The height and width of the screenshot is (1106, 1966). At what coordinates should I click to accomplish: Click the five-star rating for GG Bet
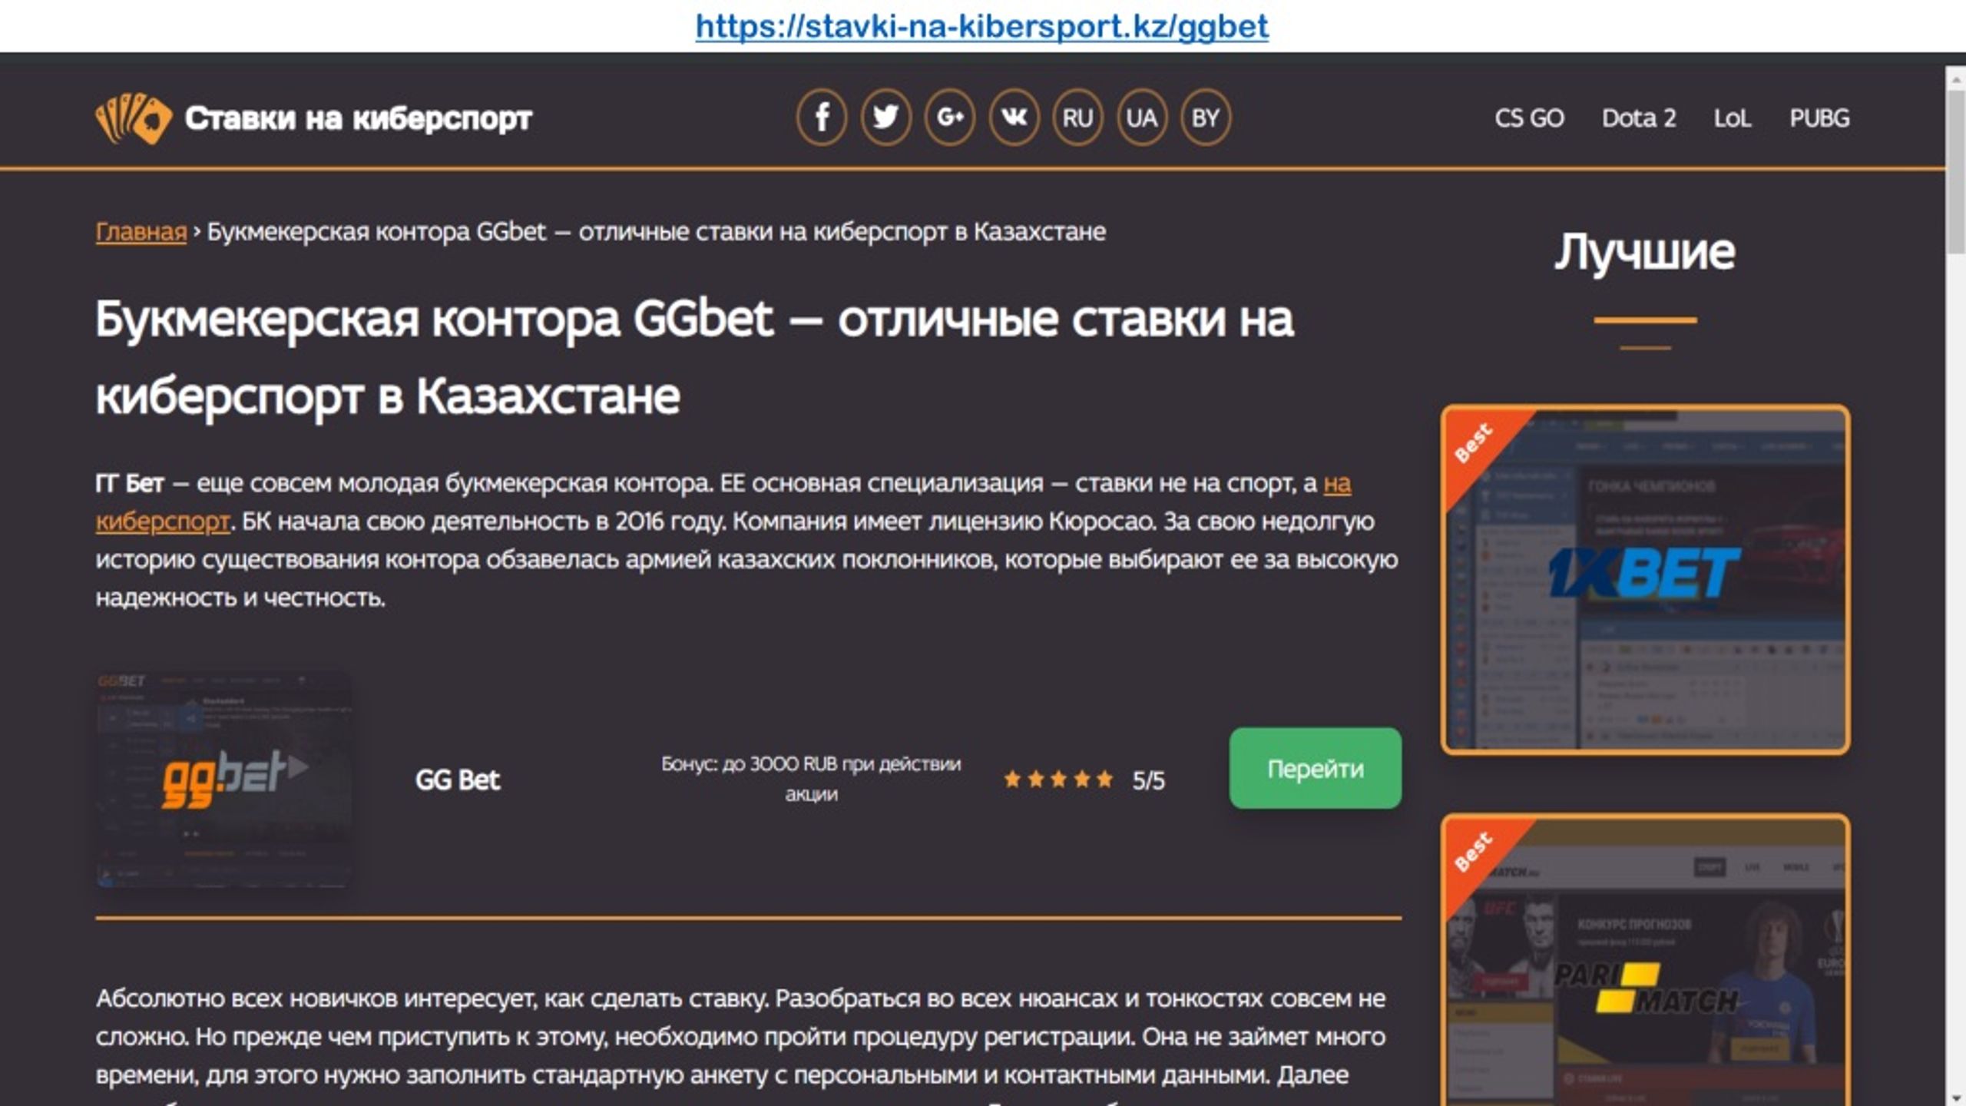(1058, 780)
